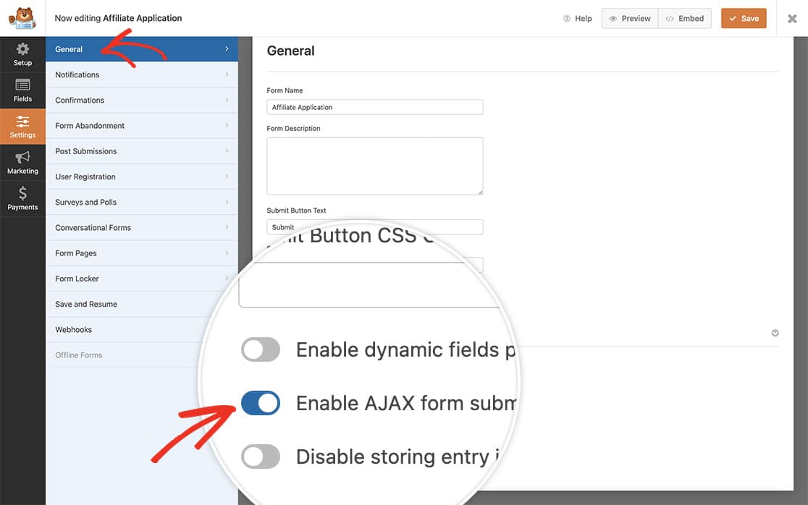Click the Settings panel icon
Screen dimensions: 808x505
[x=22, y=125]
